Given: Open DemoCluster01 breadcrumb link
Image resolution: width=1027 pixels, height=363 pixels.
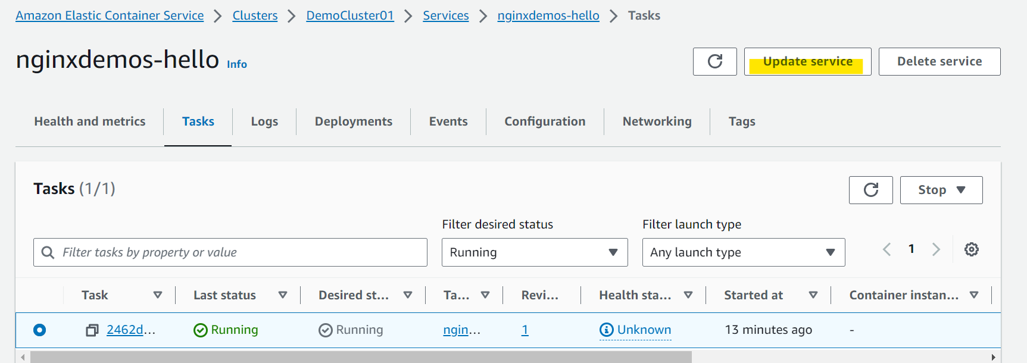Looking at the screenshot, I should (x=350, y=15).
